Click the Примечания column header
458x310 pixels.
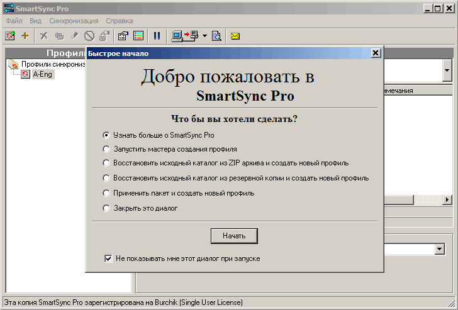[418, 91]
